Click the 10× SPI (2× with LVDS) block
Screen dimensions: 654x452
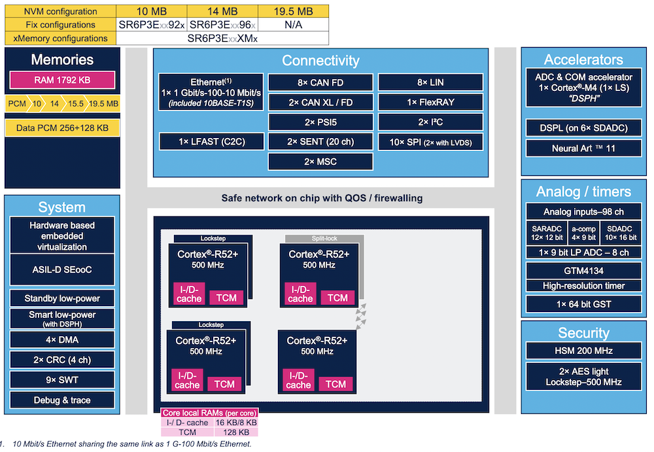pos(430,142)
